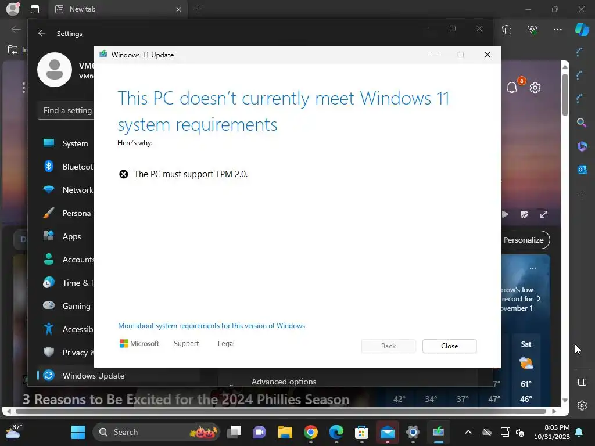Toggle the Edge sidebar panel layout icon

click(582, 382)
